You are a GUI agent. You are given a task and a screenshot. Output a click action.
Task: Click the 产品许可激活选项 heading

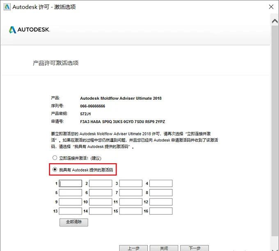56,63
